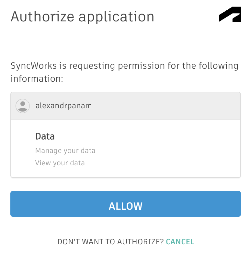Screen dimensions: 250x256
Task: Click the 'Manage your data' permission
Action: pos(65,151)
